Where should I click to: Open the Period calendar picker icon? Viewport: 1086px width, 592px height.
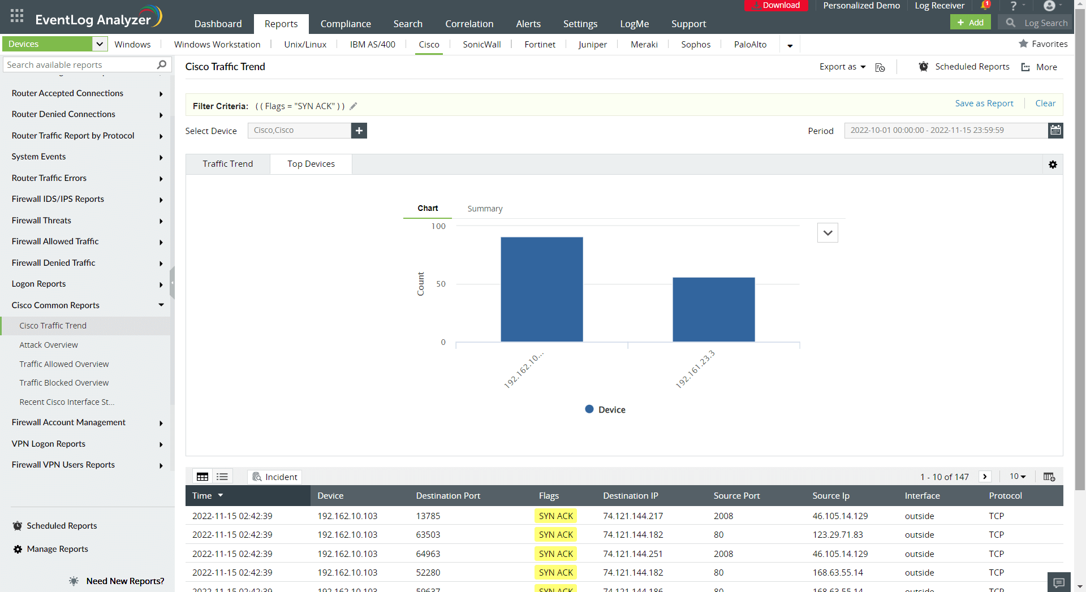pos(1055,131)
